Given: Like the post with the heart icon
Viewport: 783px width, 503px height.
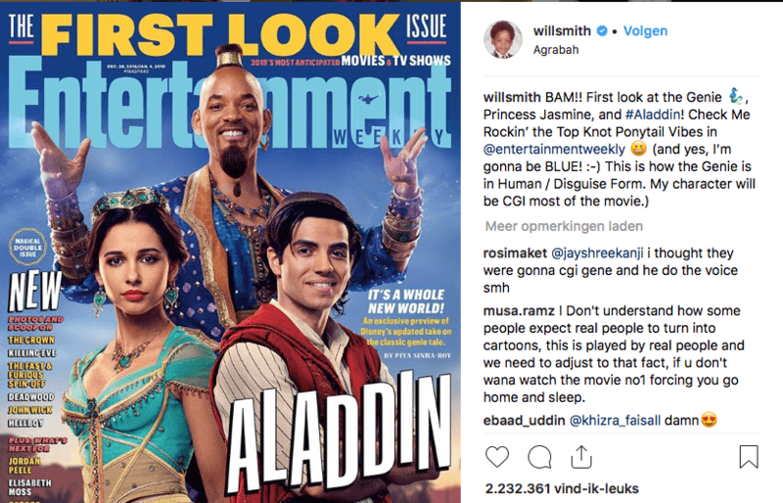Looking at the screenshot, I should [x=497, y=457].
